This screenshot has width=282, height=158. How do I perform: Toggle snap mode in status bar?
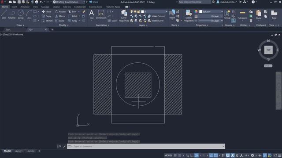[x=180, y=155]
